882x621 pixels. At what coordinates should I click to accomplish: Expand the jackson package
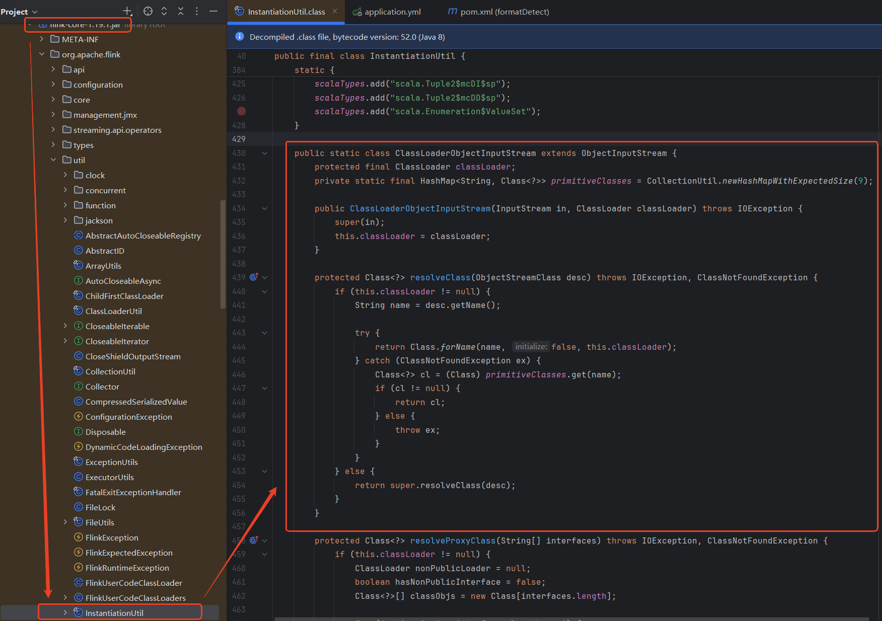65,220
